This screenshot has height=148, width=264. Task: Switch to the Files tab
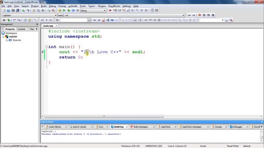pyautogui.click(x=32, y=29)
